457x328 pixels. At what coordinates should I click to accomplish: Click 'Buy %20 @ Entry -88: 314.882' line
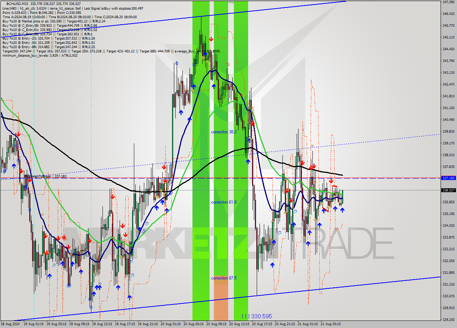pos(49,47)
